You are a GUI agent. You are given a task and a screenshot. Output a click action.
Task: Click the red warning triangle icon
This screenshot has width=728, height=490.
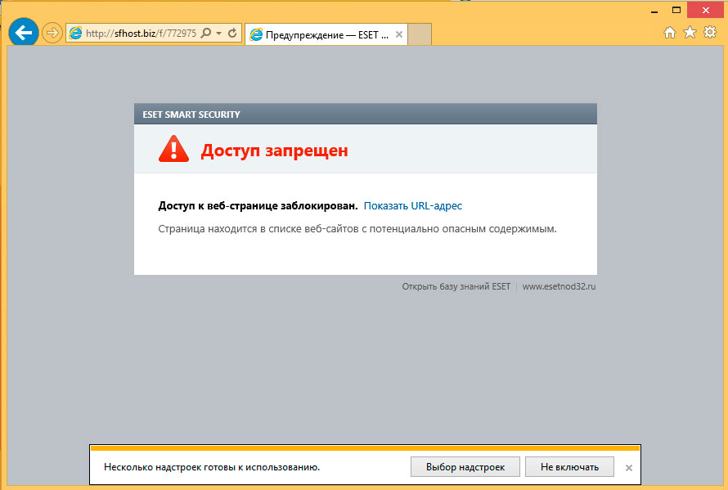pyautogui.click(x=173, y=149)
